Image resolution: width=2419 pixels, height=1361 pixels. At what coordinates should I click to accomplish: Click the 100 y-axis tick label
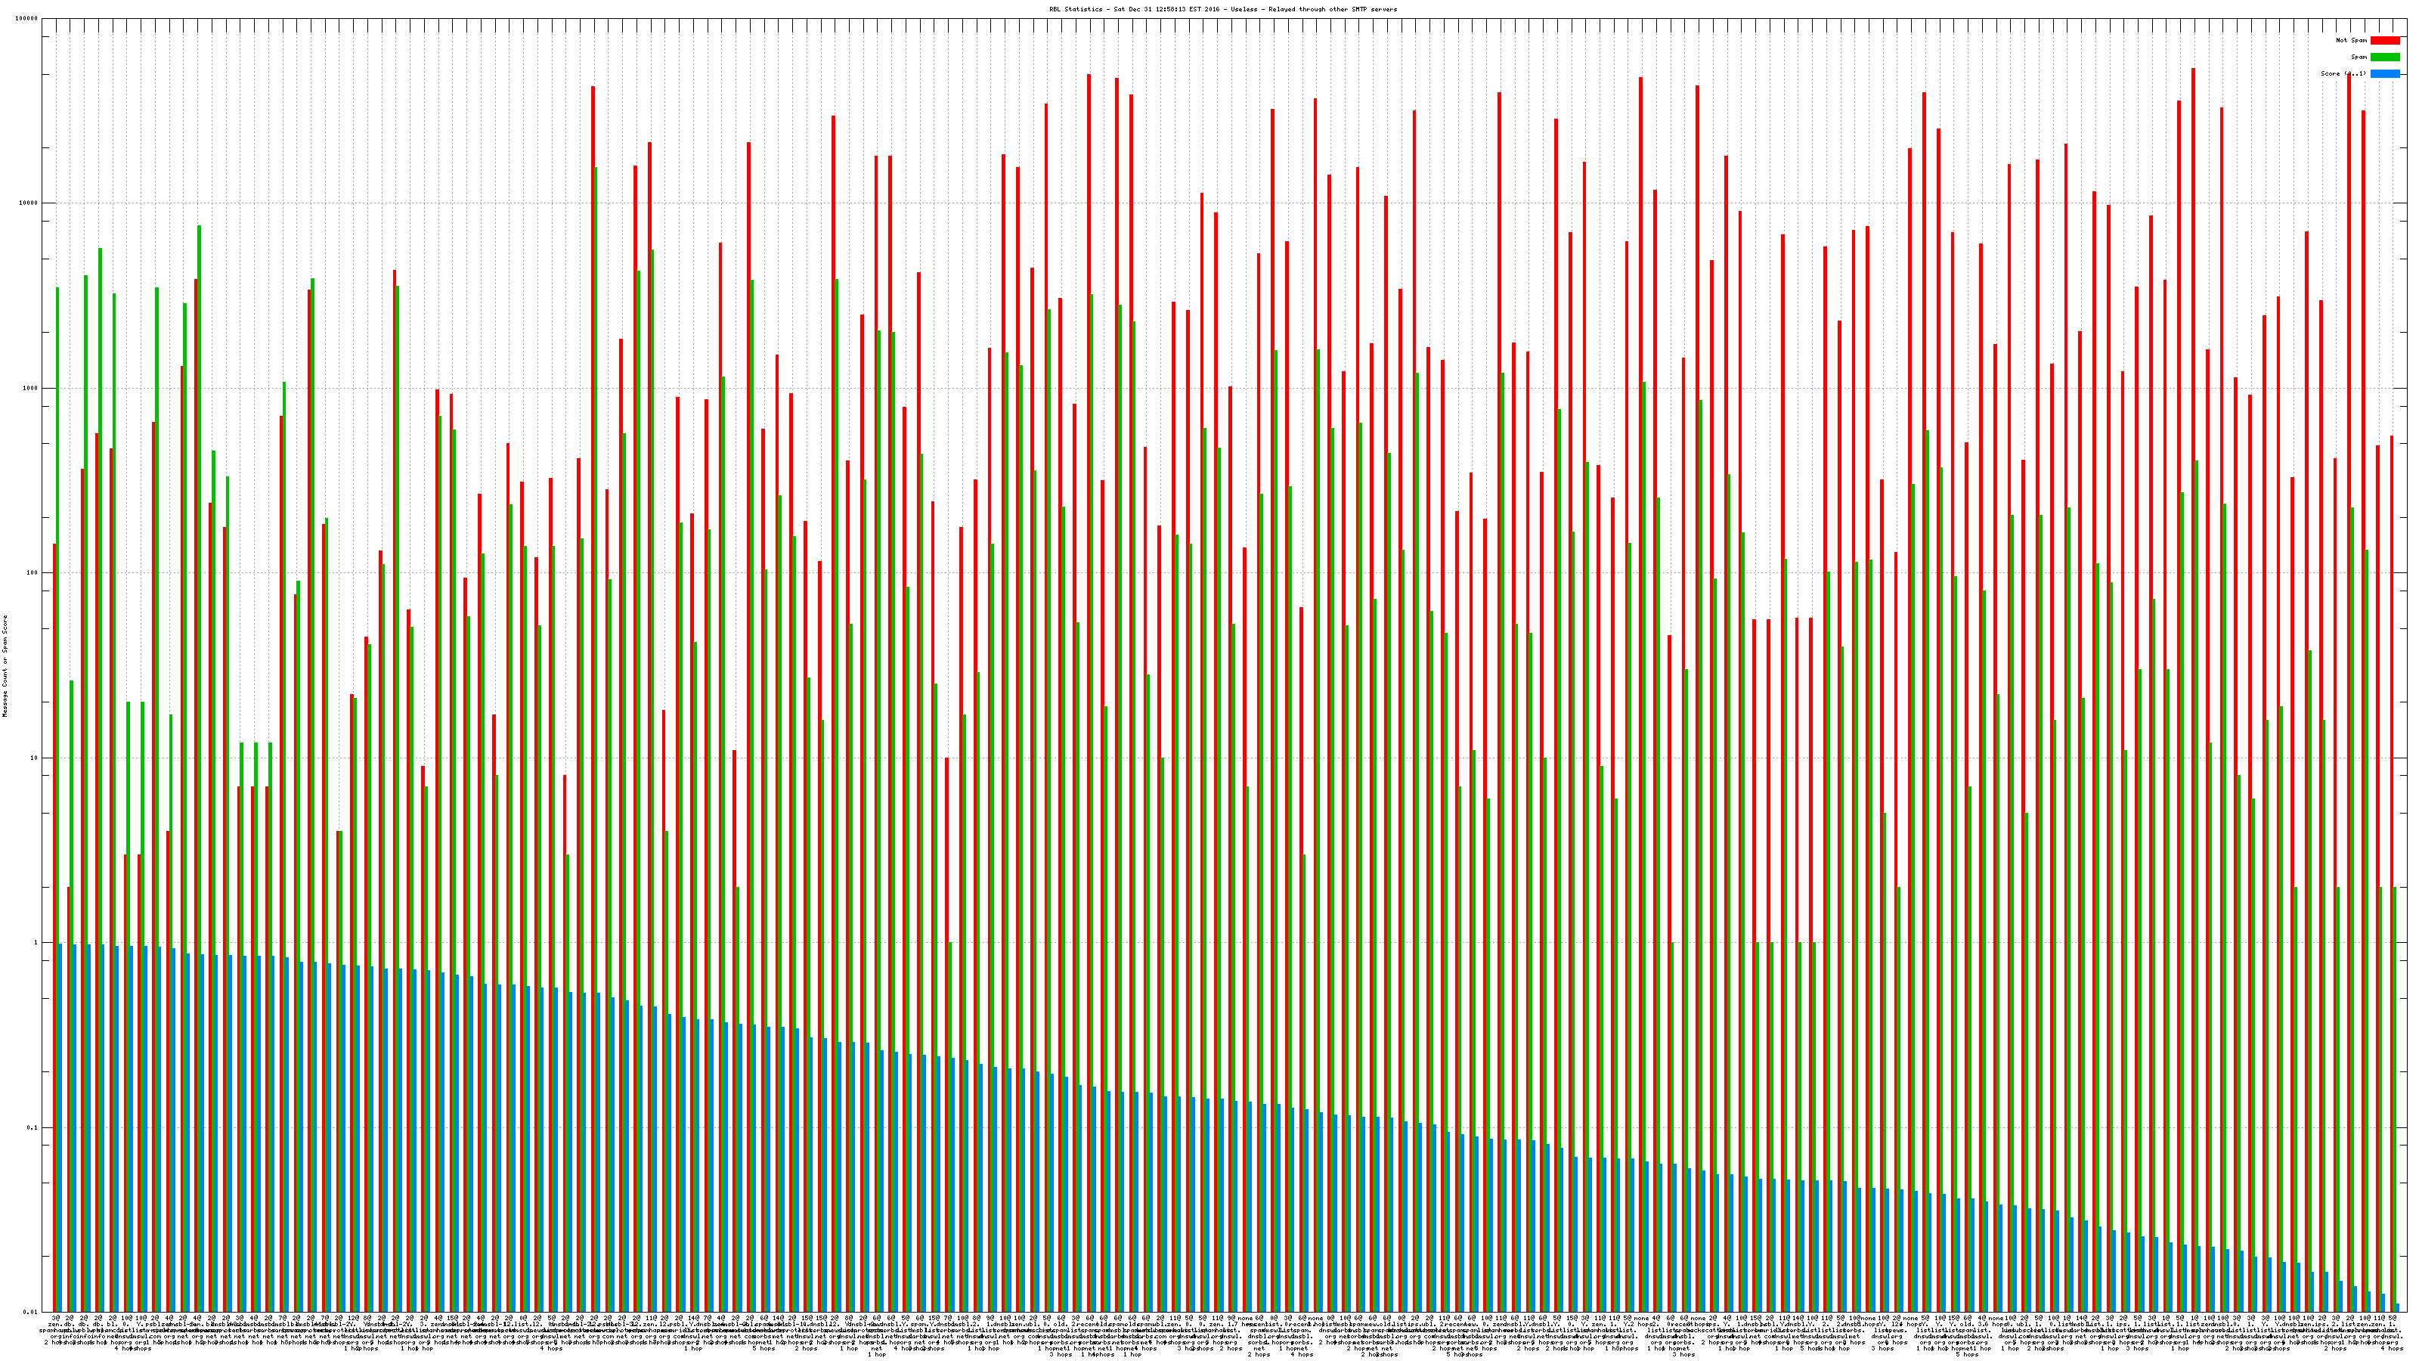point(33,573)
